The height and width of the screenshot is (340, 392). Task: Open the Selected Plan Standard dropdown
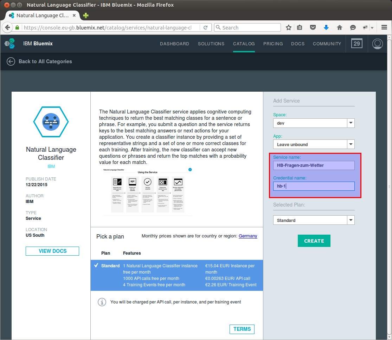(314, 220)
